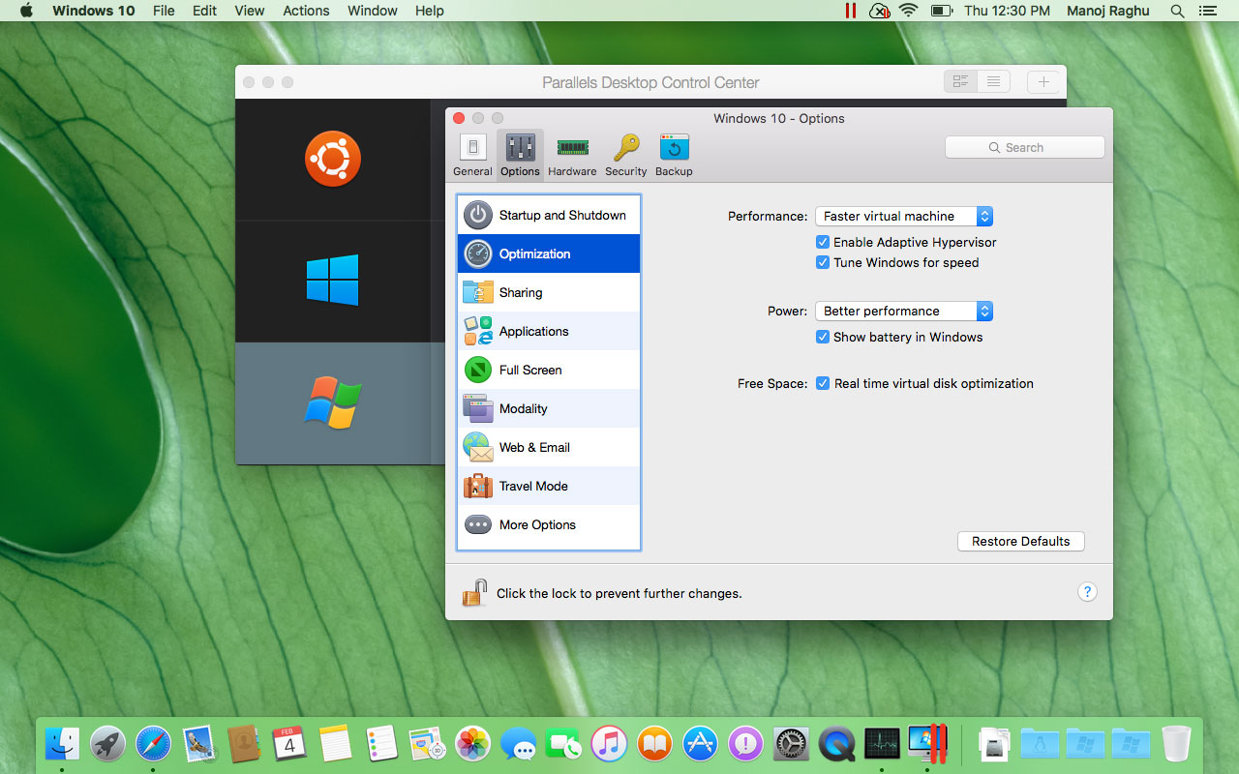Open the File menu
Viewport: 1239px width, 774px height.
coord(164,11)
